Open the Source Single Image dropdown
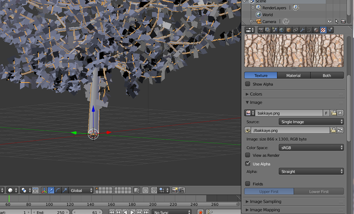This screenshot has height=214, width=354. [311, 122]
